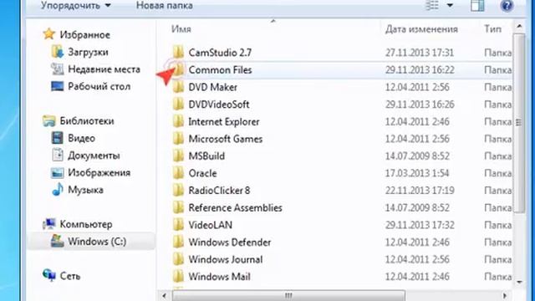Toggle the preview pane icon

[x=477, y=6]
